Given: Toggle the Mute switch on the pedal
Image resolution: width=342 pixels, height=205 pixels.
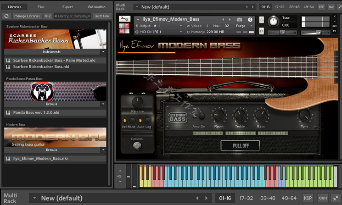Looking at the screenshot, I should pos(132,120).
